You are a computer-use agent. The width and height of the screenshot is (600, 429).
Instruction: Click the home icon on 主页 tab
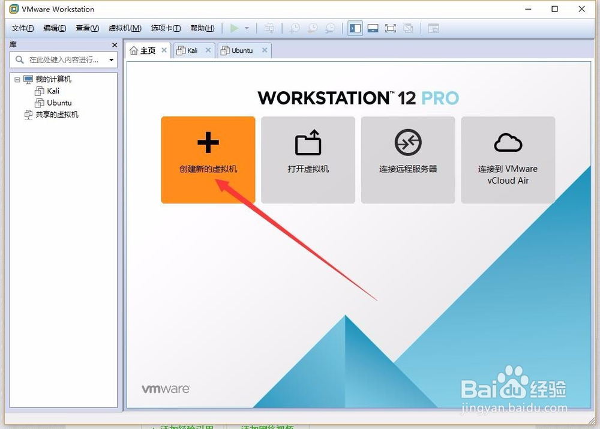pyautogui.click(x=134, y=50)
